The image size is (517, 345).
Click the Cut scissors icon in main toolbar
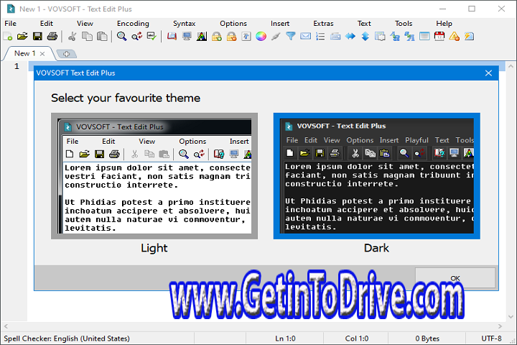pyautogui.click(x=73, y=37)
